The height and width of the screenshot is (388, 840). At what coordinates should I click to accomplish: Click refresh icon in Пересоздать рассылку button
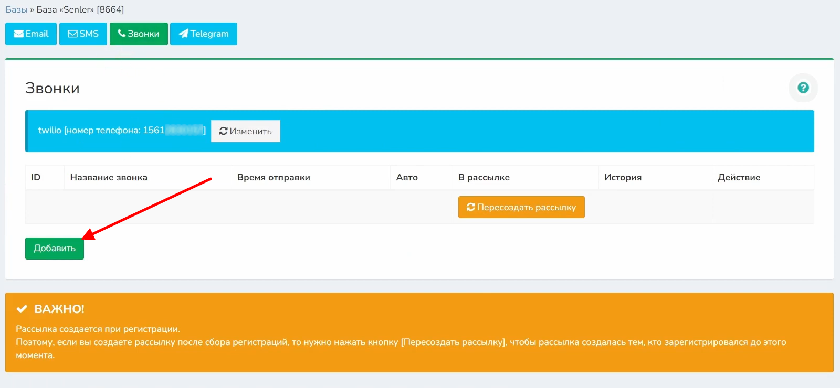coord(470,207)
